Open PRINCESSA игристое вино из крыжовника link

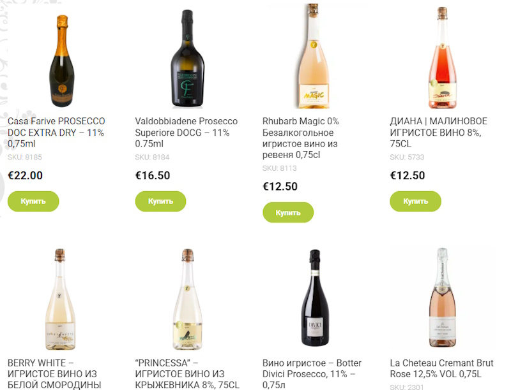187,373
